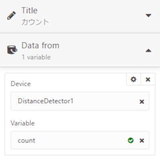Select the Title heading text

tap(30, 10)
